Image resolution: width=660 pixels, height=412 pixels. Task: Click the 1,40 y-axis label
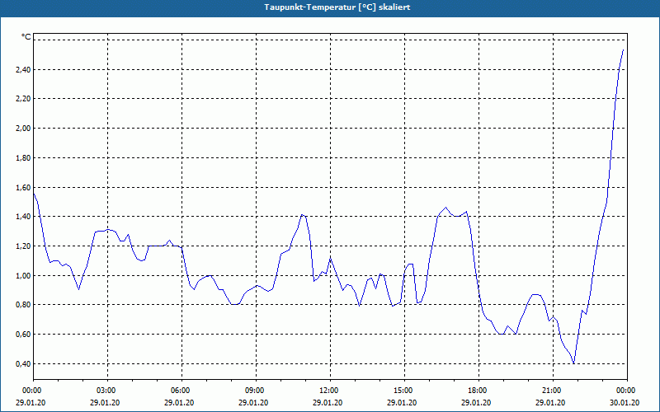coord(23,217)
